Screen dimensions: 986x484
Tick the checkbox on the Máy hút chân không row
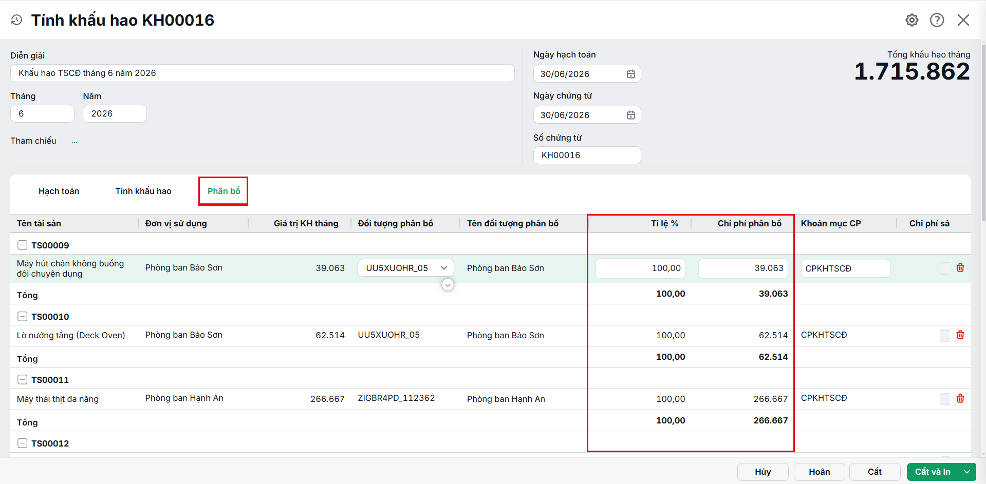[x=945, y=268]
